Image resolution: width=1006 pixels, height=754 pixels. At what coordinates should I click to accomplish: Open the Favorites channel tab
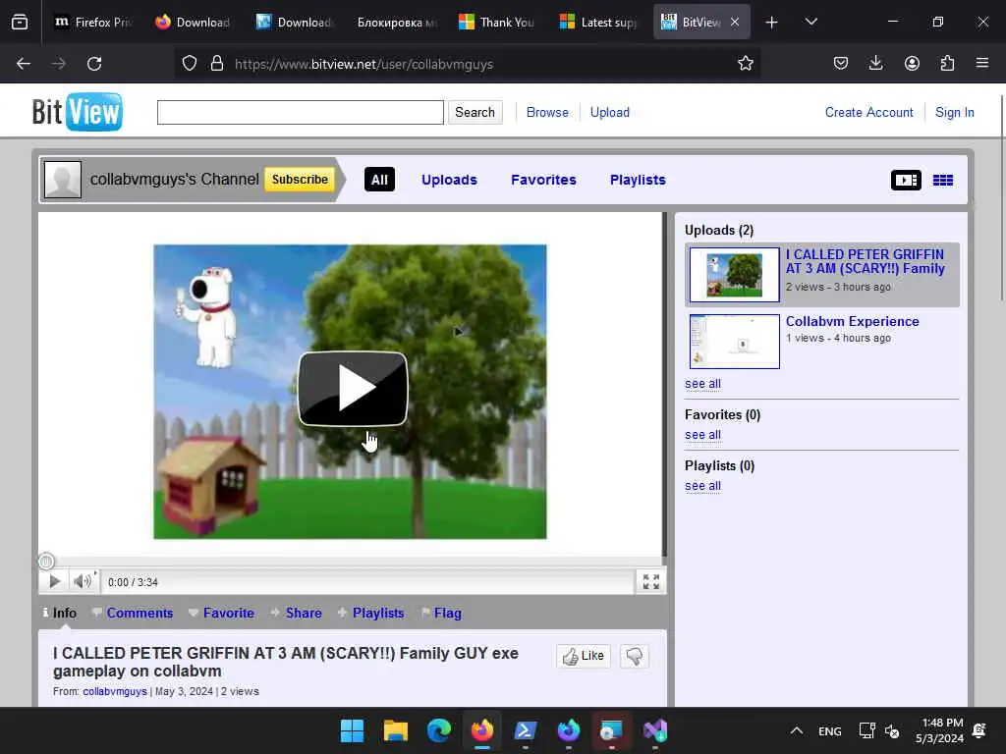[543, 180]
